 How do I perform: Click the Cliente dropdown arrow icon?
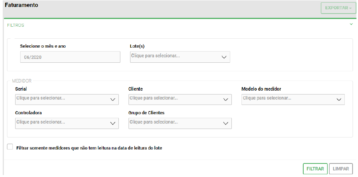tap(226, 100)
